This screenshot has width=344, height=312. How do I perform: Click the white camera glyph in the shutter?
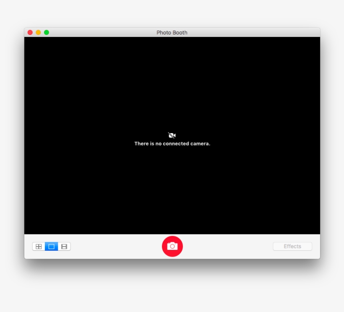[172, 246]
